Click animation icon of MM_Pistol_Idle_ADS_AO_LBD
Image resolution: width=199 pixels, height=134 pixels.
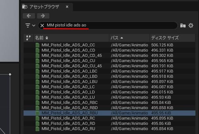[x=37, y=76]
